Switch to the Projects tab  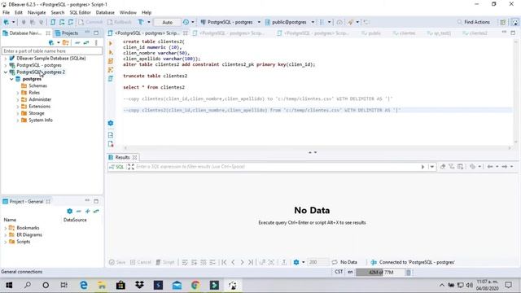[x=67, y=33]
